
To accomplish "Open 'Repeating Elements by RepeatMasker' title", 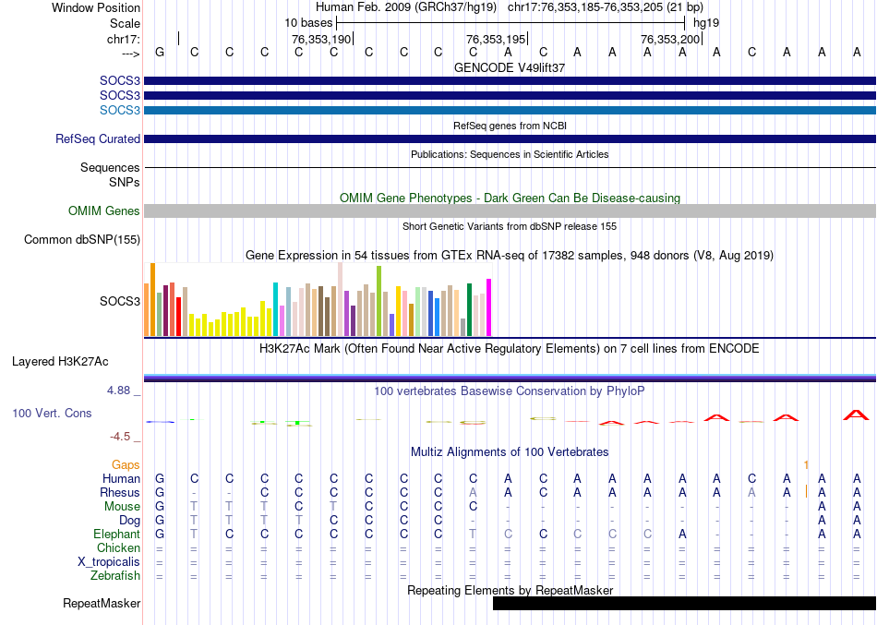I will click(510, 591).
